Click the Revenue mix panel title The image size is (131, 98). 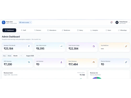tap(94, 73)
